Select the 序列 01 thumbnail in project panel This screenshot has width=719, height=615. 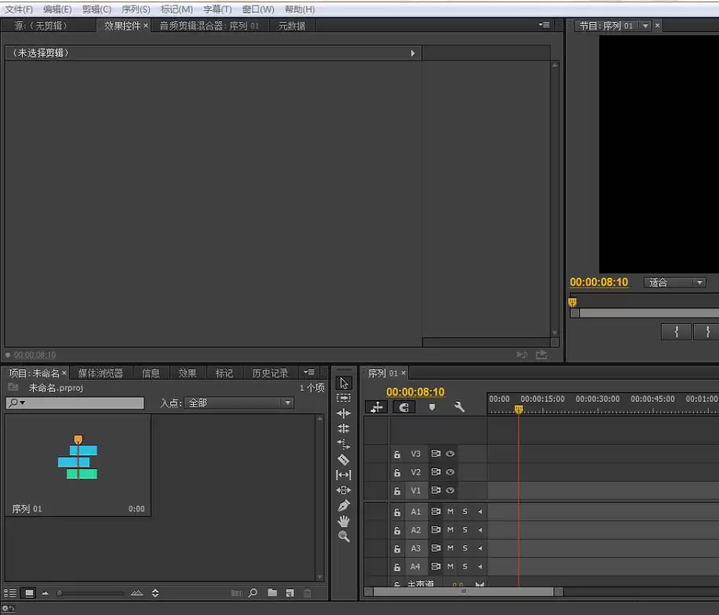(x=78, y=459)
